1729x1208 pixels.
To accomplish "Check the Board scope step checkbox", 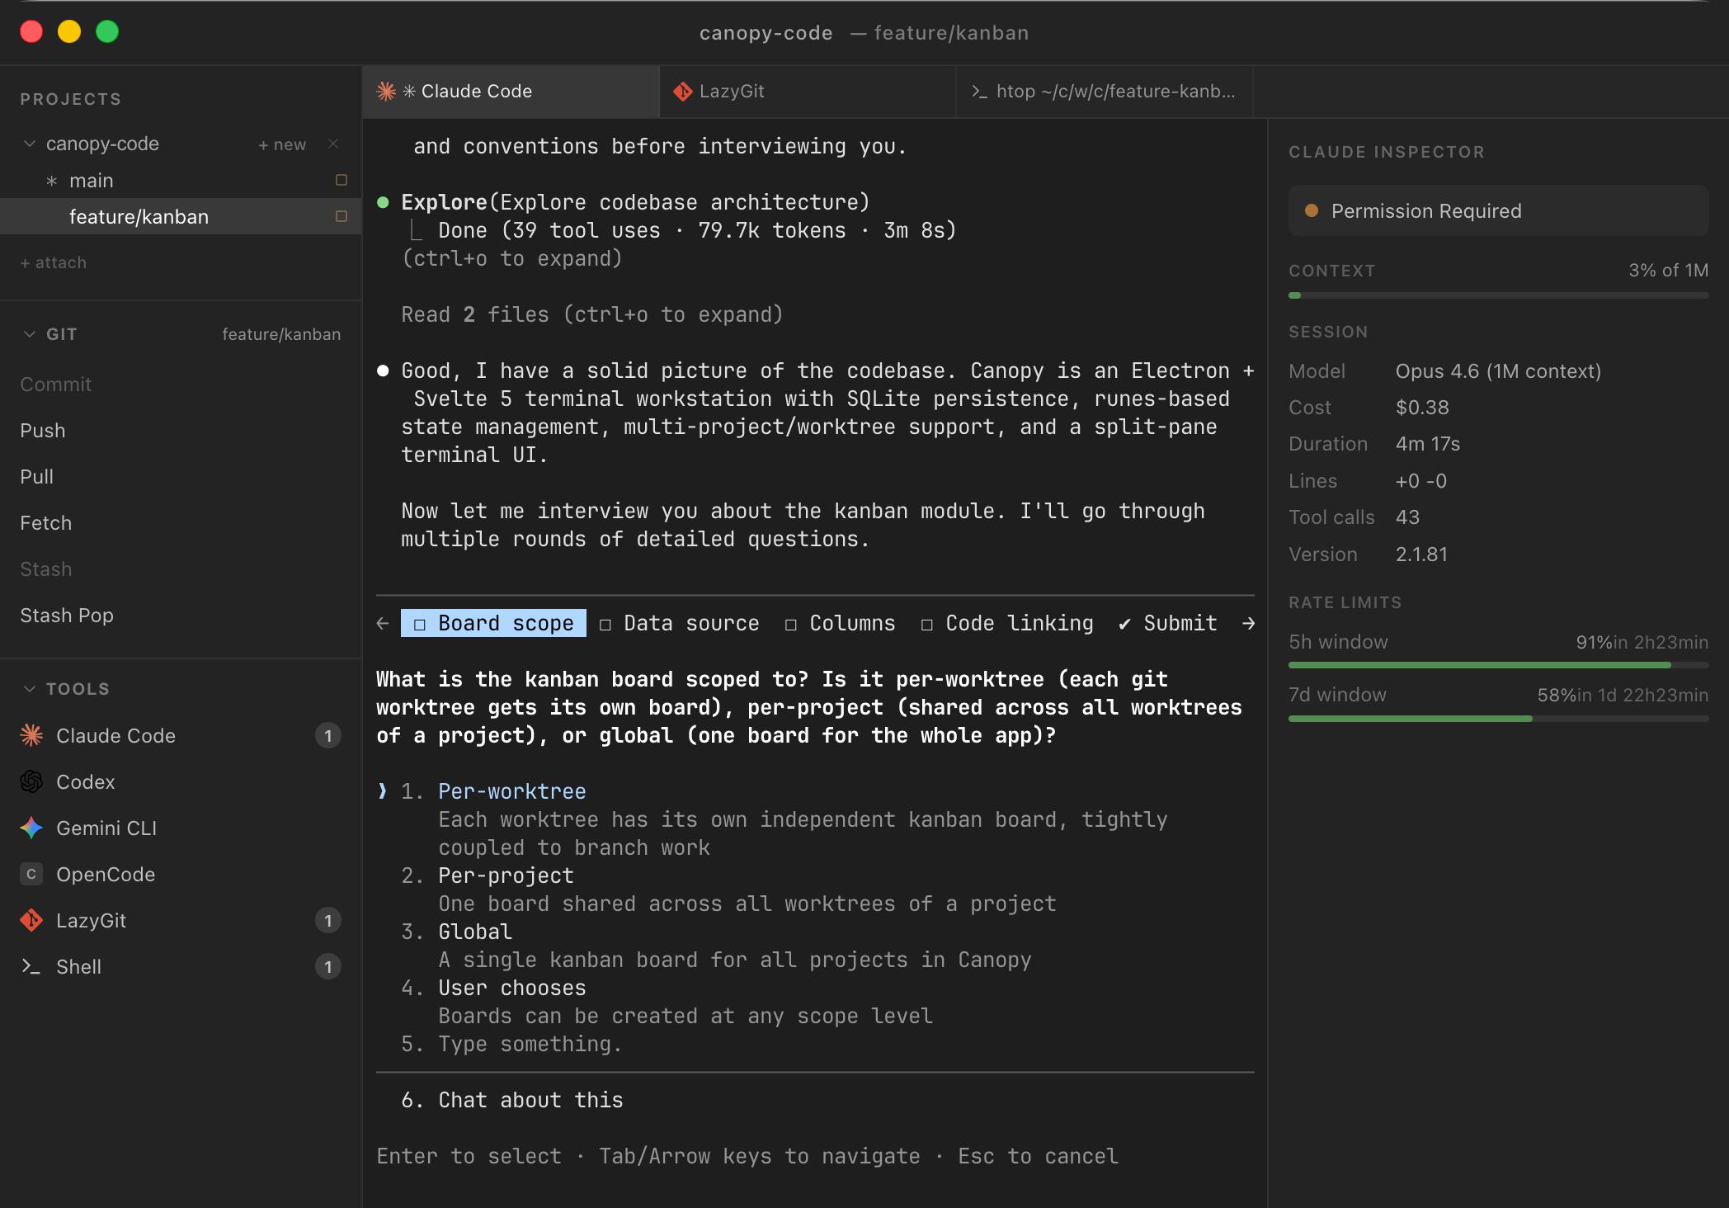I will [421, 623].
